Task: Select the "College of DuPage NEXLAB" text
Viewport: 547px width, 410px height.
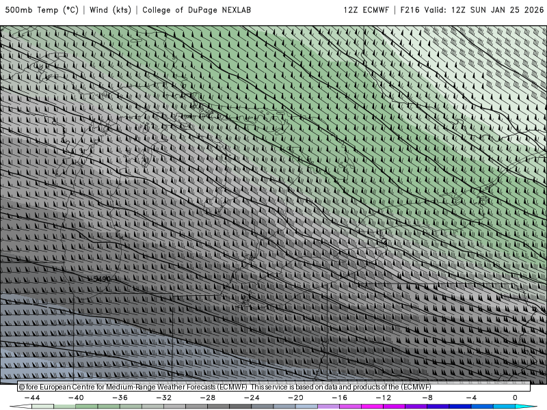Action: (x=196, y=10)
